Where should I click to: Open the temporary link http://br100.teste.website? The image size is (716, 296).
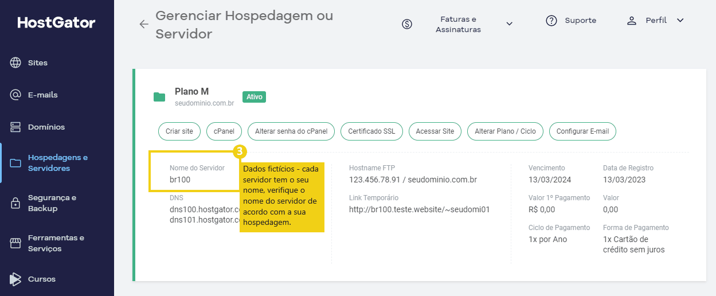click(x=420, y=209)
